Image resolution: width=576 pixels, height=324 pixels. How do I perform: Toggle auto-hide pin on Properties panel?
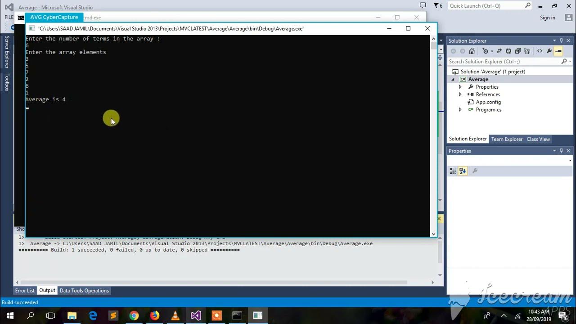tap(562, 151)
